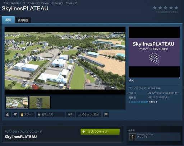The width and height of the screenshot is (184, 146).
Task: Click the SkylinesPLATEAU page title
Action: click(25, 9)
